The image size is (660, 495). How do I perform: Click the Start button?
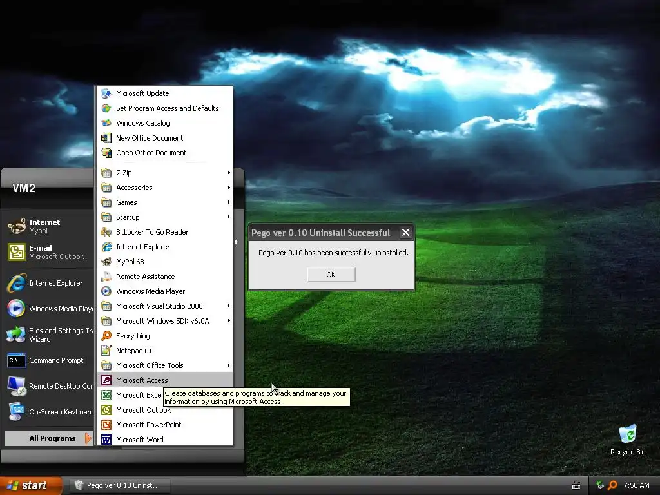click(x=31, y=485)
